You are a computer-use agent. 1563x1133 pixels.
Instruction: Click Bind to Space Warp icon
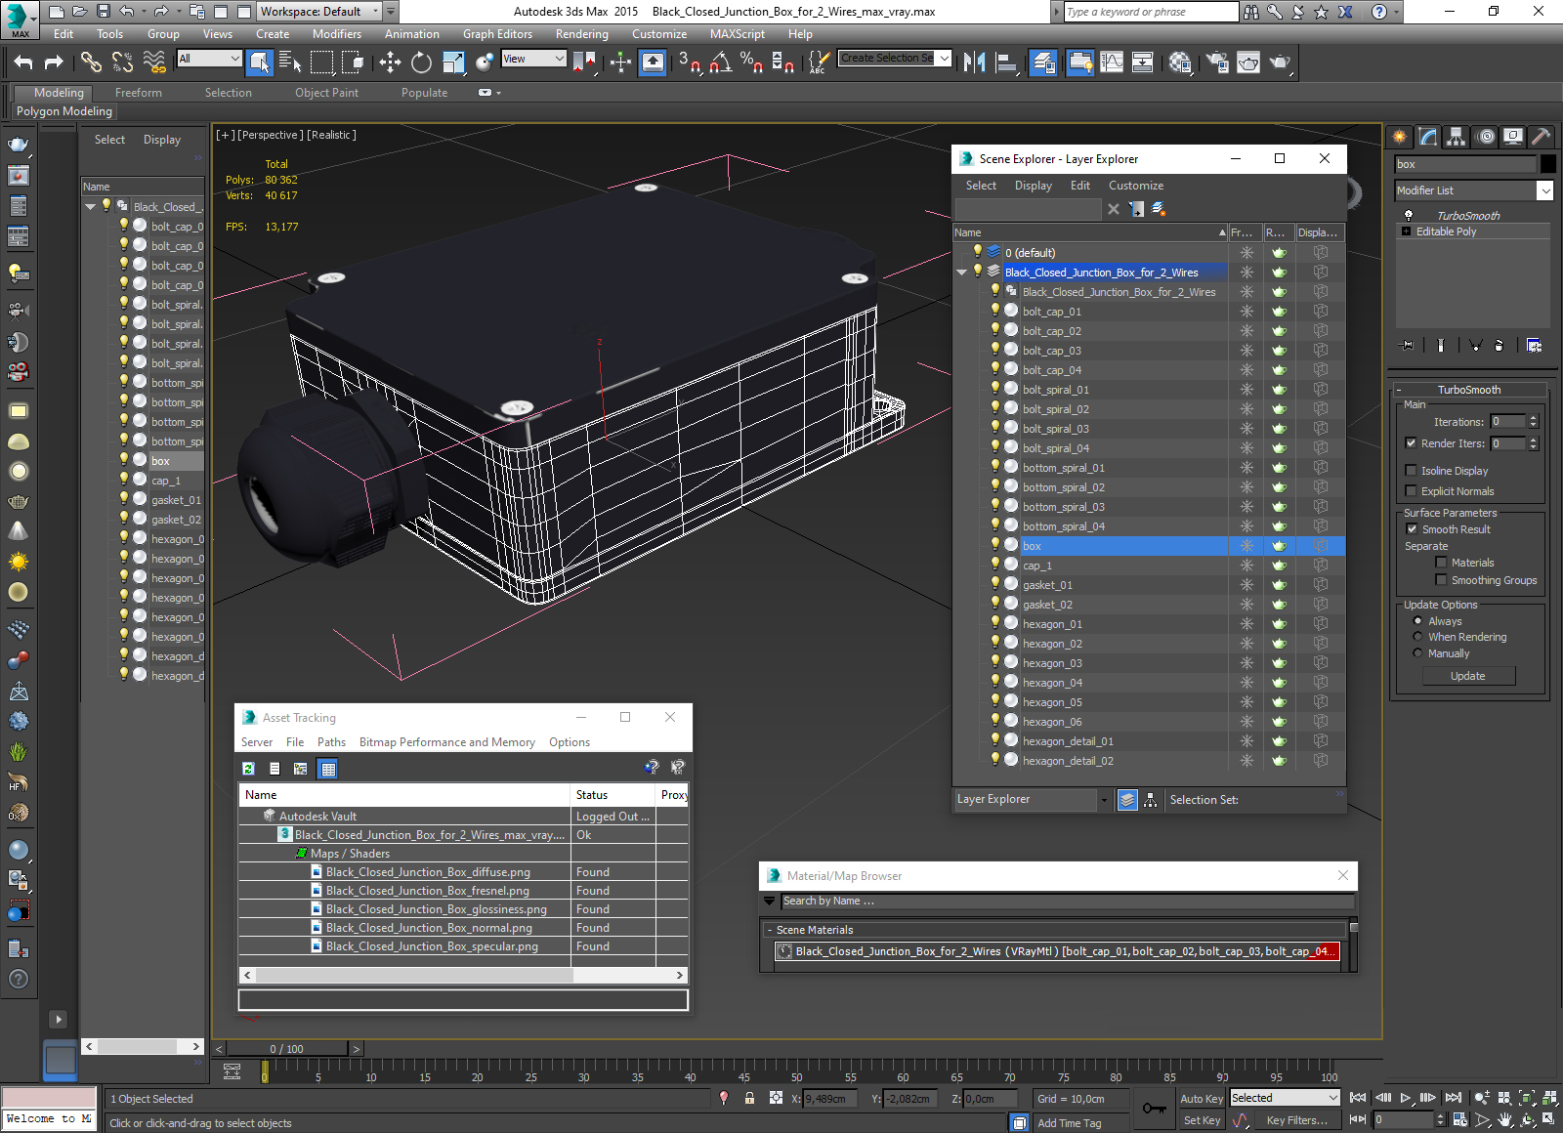coord(154,63)
